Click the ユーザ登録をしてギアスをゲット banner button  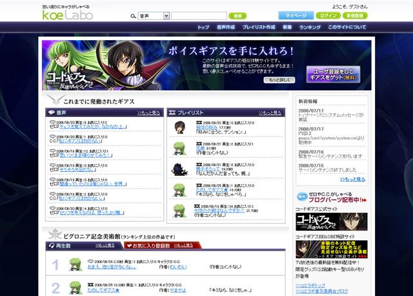[x=333, y=74]
